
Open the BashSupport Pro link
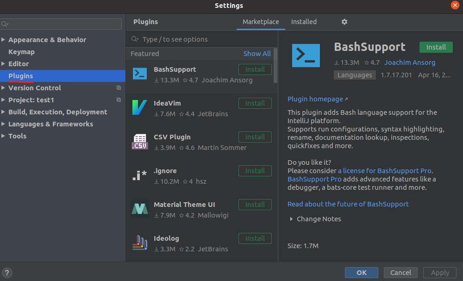314,179
